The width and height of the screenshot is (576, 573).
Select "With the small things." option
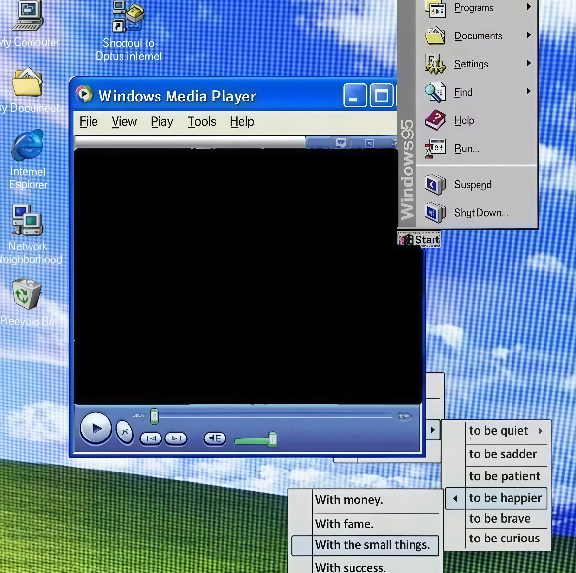(x=372, y=545)
